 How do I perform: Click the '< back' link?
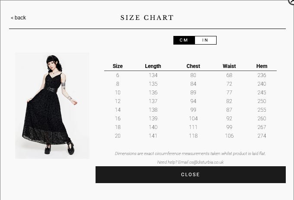[18, 18]
